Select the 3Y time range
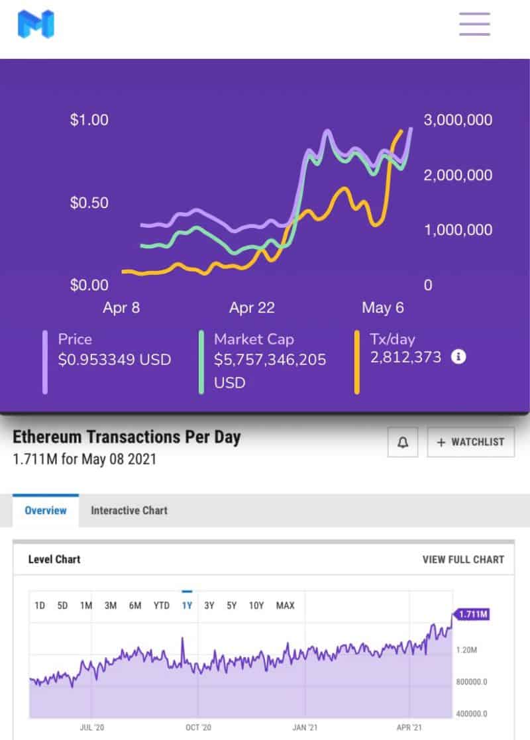Viewport: 530px width, 740px height. 209,606
